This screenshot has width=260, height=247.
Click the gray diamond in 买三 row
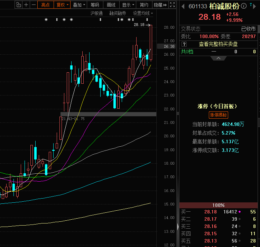click(x=240, y=226)
